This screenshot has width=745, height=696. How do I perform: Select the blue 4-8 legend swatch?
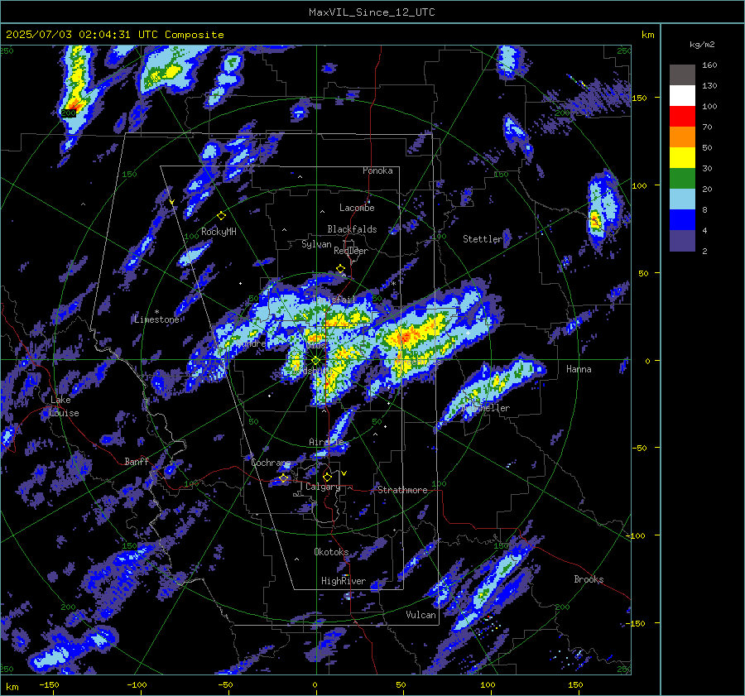[682, 220]
